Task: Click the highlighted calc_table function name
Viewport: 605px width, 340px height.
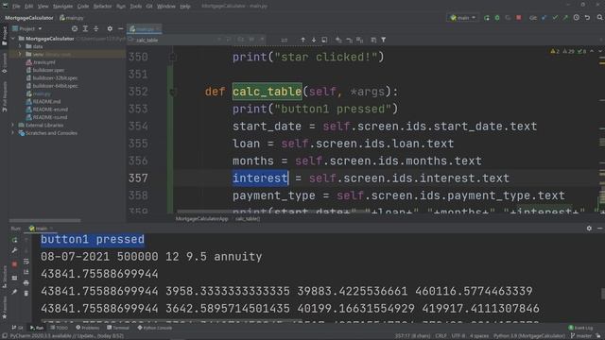Action: coord(267,92)
